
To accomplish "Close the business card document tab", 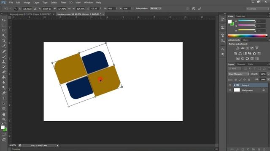I will [x=103, y=14].
